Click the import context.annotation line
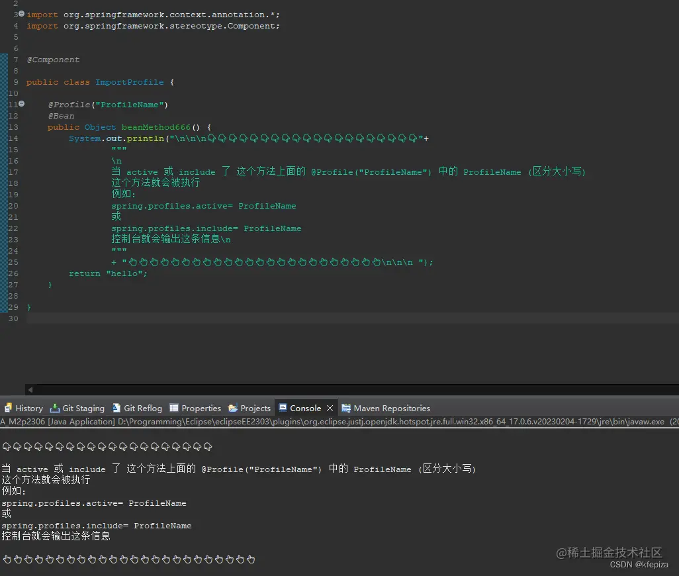679x576 pixels. click(154, 15)
